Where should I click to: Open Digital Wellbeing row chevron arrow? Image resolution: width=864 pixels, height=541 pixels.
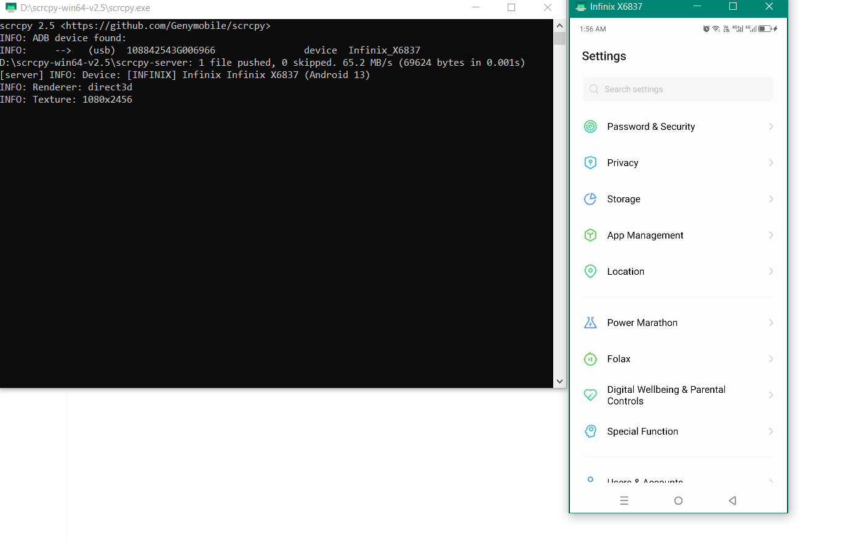(x=771, y=395)
